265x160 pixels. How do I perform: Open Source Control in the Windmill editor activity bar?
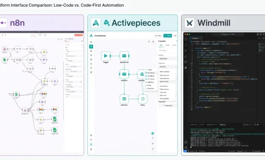click(186, 51)
